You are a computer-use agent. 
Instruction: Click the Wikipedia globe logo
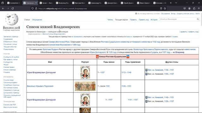click(x=12, y=19)
